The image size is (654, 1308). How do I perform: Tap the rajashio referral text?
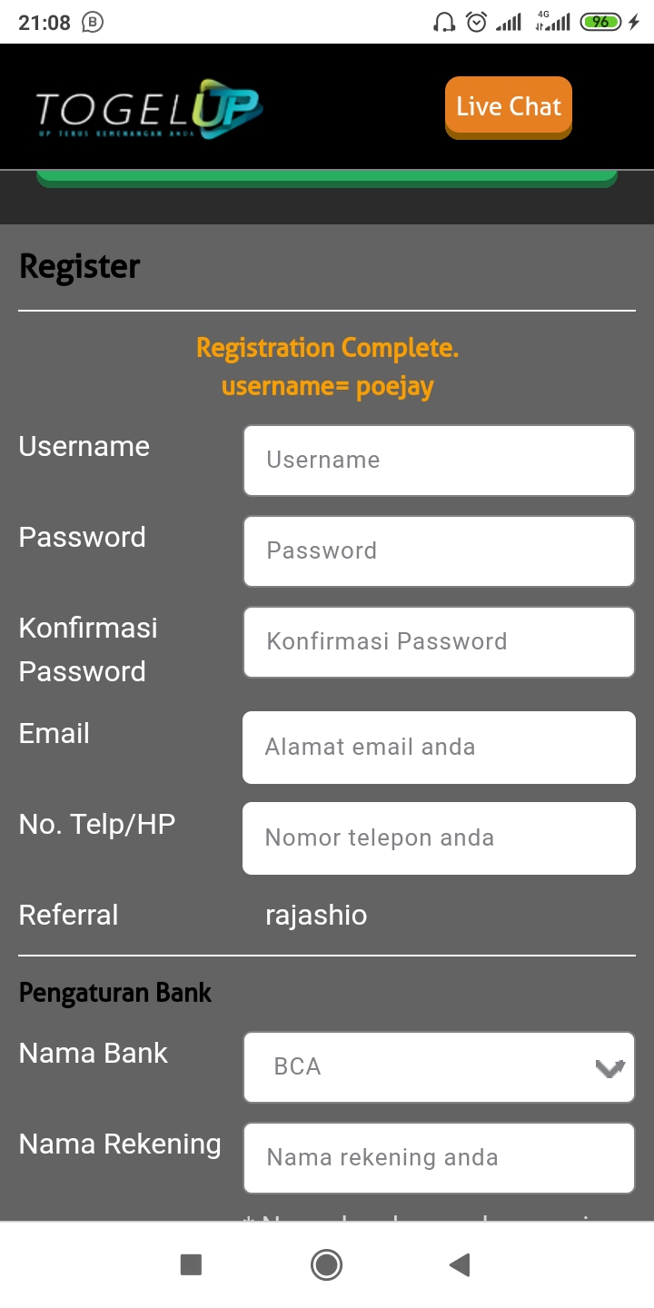point(316,915)
